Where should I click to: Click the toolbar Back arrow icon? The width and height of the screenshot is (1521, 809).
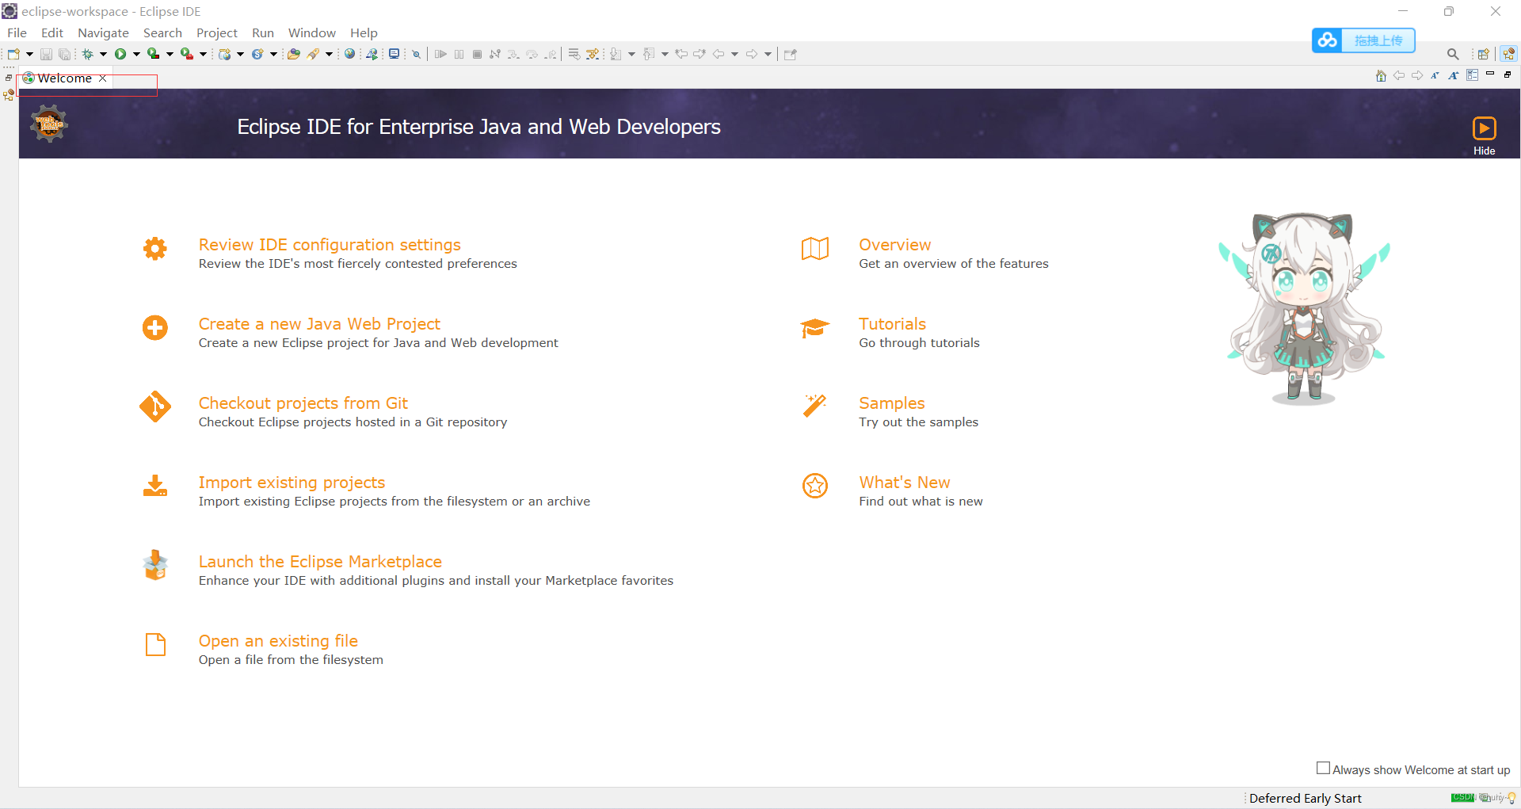(718, 54)
